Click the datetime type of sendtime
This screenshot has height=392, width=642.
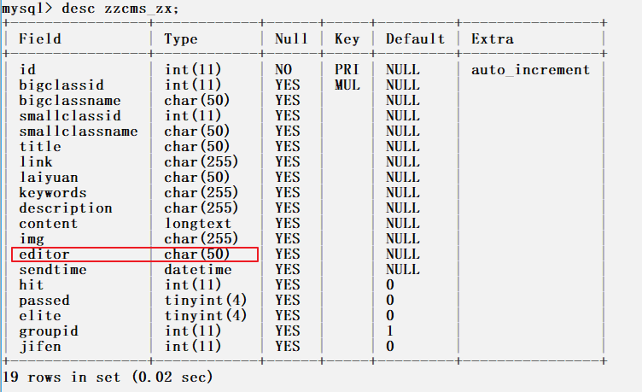pos(198,270)
